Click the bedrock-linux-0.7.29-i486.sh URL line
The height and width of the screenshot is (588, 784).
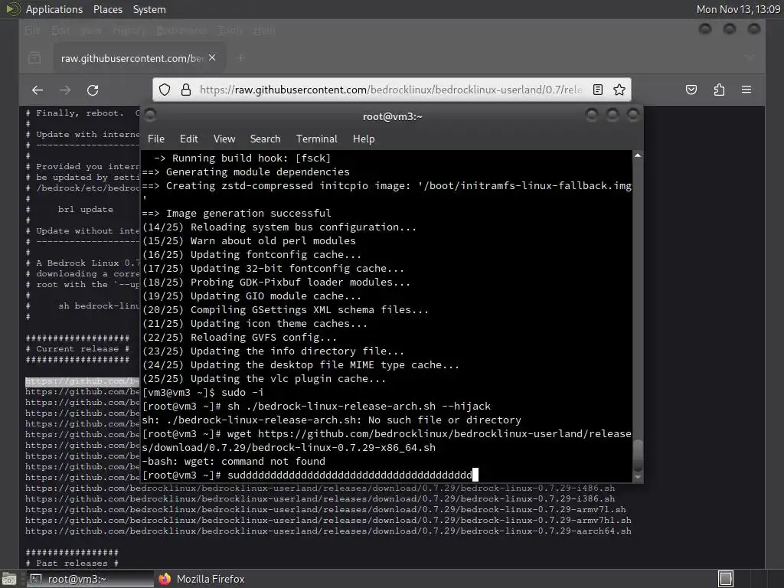coord(320,488)
